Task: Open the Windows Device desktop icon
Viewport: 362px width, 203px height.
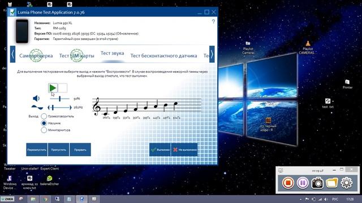Action: [10, 183]
